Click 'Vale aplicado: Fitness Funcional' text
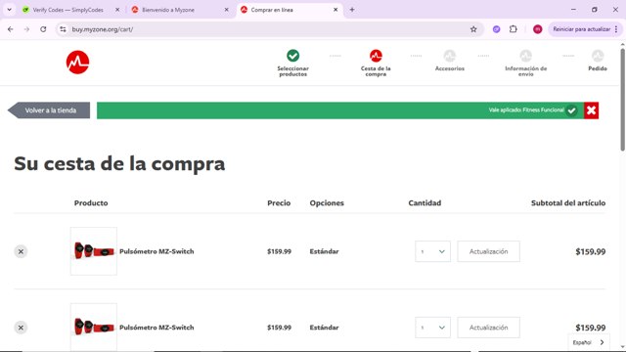This screenshot has height=352, width=626. tap(526, 110)
